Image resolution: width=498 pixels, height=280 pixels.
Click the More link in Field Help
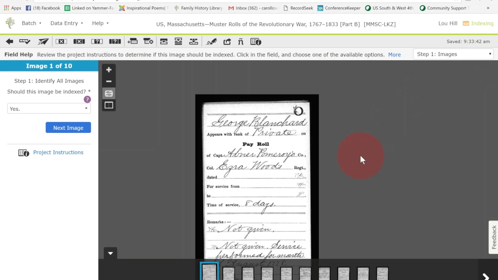coord(394,55)
